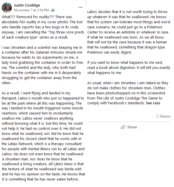The height and width of the screenshot is (187, 174).
Task: Open the Justin Coolidge profile name link
Action: 27,5
